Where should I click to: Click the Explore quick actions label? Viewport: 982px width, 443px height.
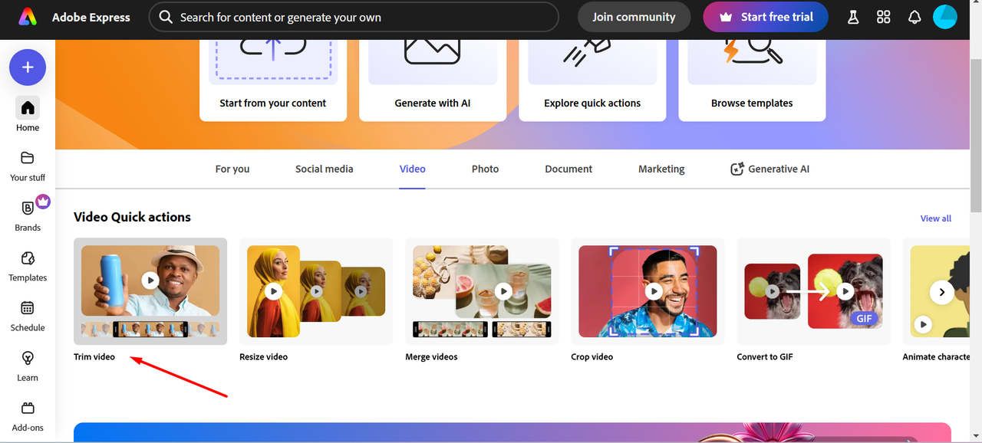pos(592,103)
